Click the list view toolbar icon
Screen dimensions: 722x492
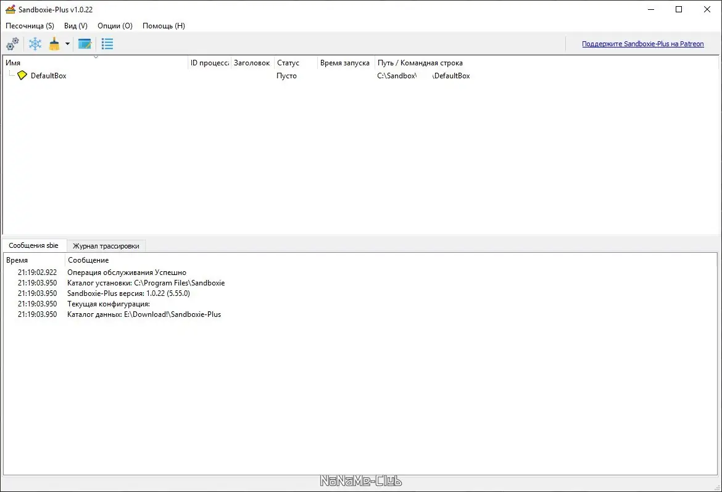click(x=107, y=44)
